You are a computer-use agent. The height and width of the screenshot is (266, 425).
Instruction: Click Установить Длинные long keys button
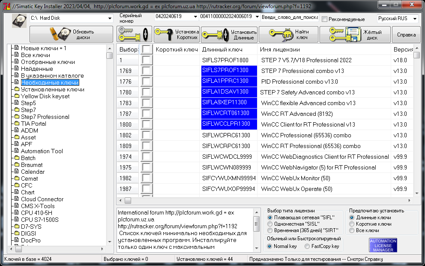point(229,34)
